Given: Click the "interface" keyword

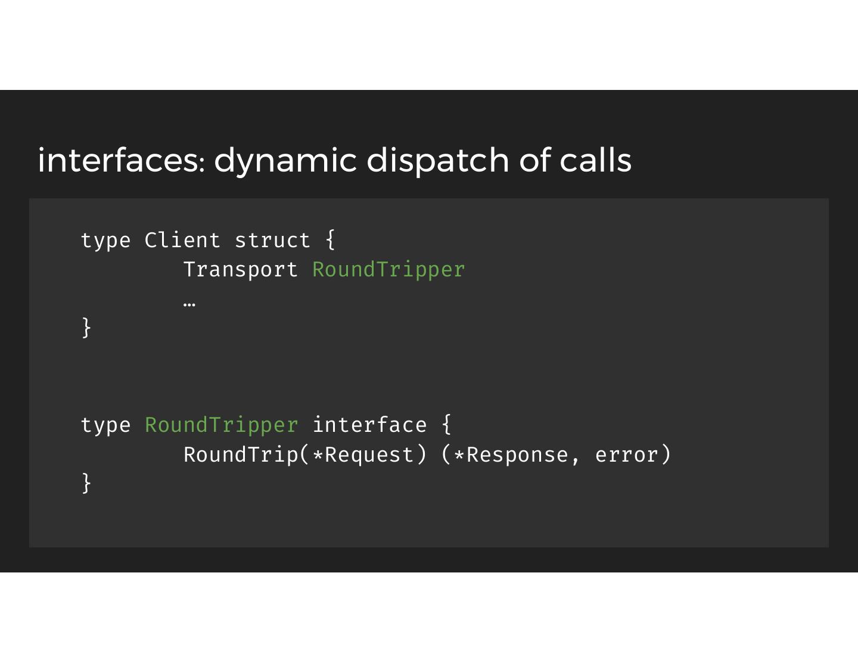Looking at the screenshot, I should click(x=369, y=425).
